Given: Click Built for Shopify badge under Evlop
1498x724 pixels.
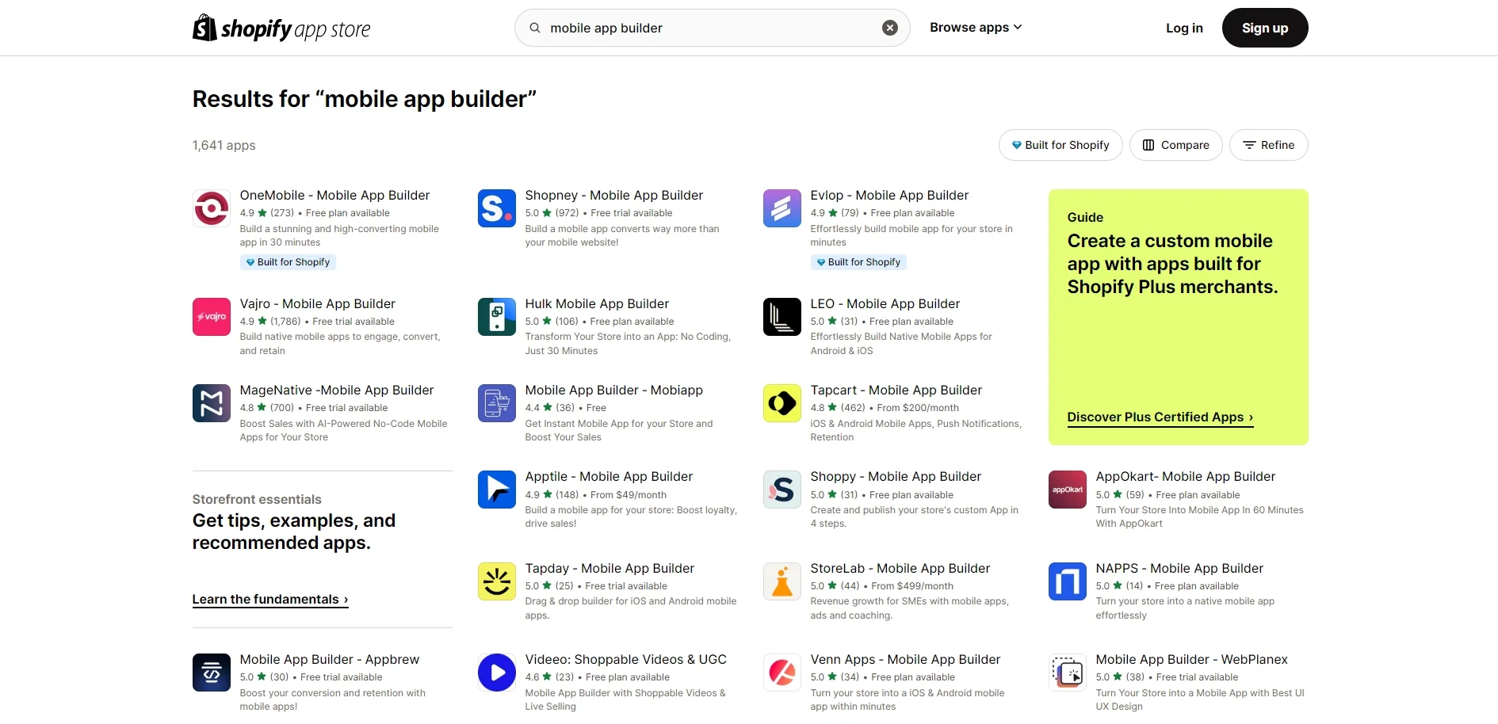Looking at the screenshot, I should [x=858, y=262].
